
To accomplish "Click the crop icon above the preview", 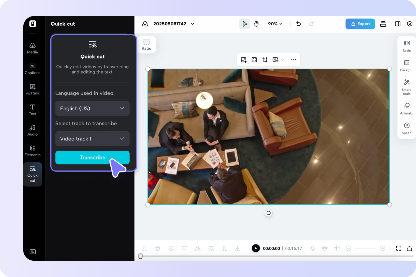I will coord(265,60).
